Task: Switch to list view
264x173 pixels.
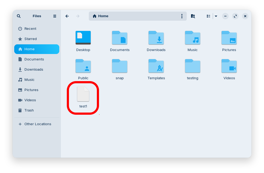Action: point(208,16)
